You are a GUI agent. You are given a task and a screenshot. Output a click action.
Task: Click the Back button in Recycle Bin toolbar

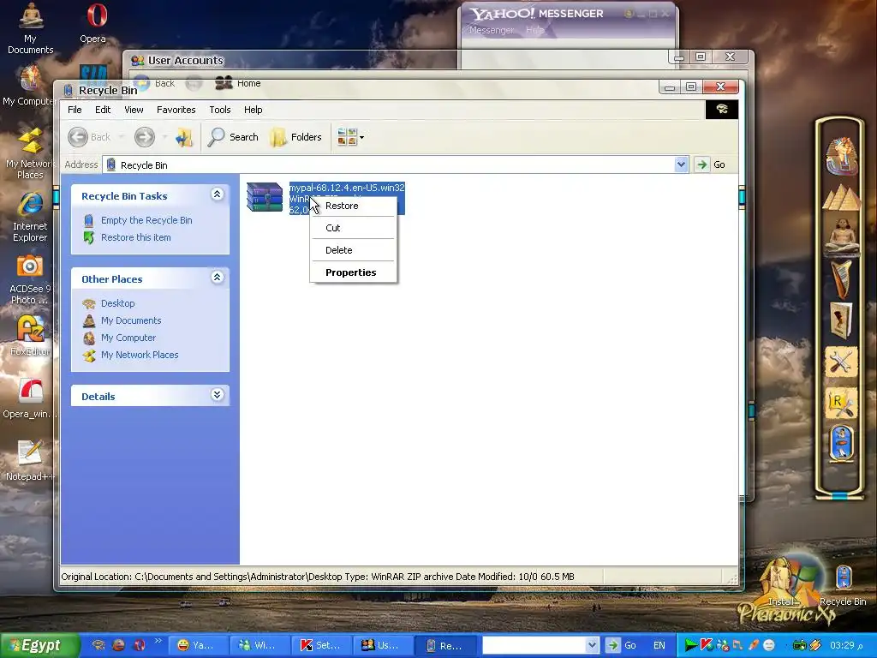[x=89, y=137]
